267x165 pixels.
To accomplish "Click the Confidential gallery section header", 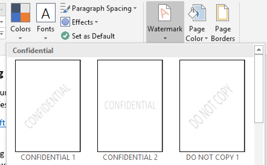I will (x=33, y=50).
